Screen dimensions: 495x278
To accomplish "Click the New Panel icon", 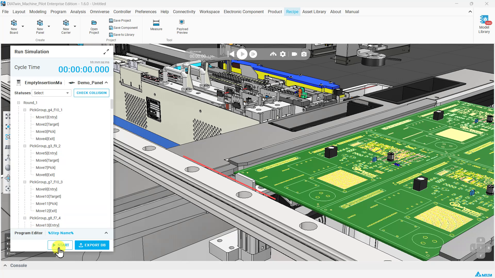I will point(40,23).
